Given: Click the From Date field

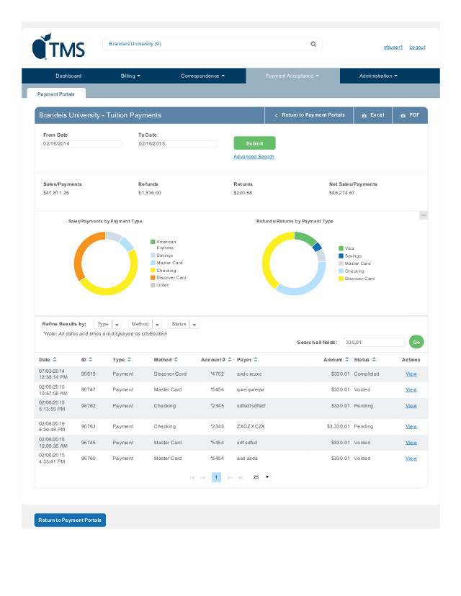Looking at the screenshot, I should [82, 144].
